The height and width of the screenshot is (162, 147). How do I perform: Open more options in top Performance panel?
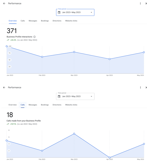140,3
